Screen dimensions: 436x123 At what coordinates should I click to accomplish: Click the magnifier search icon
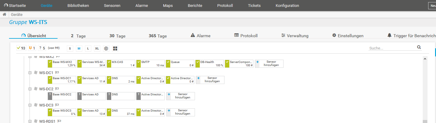(419, 47)
